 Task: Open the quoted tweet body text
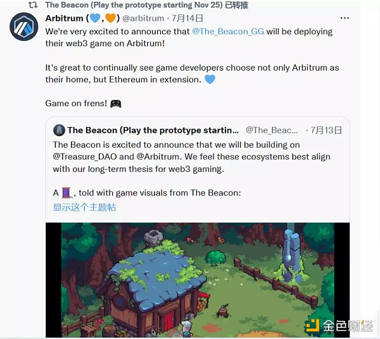pos(191,157)
